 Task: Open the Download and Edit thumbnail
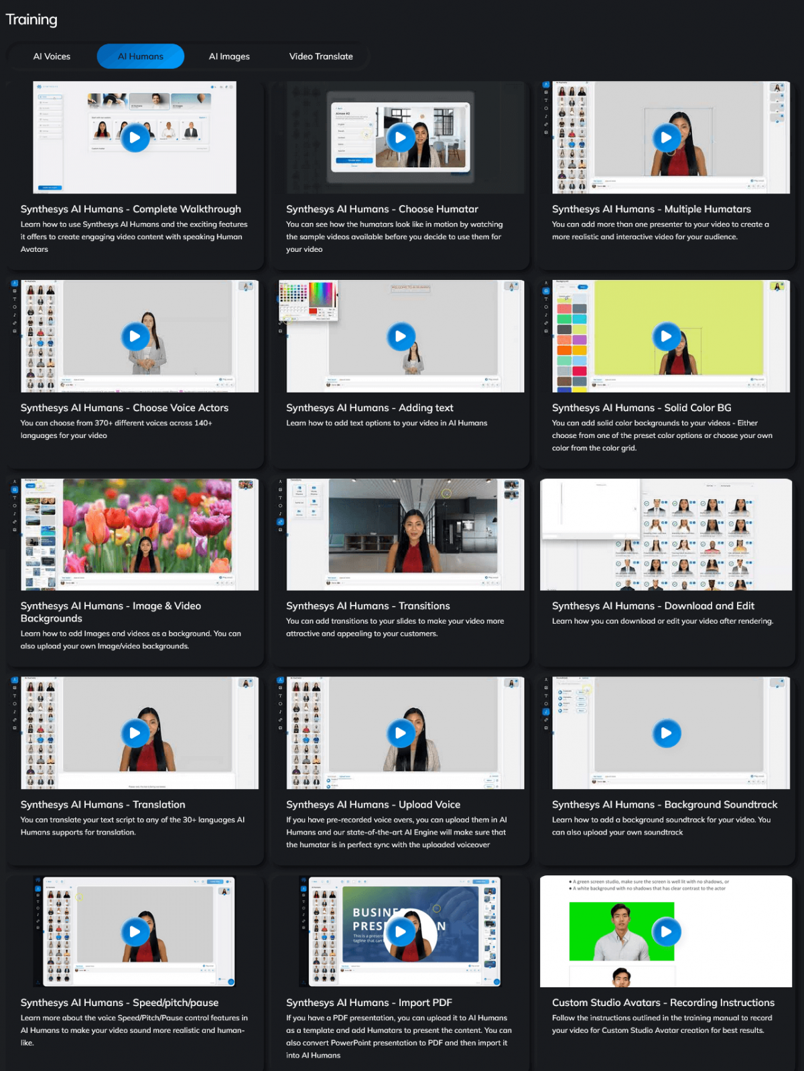pyautogui.click(x=666, y=534)
